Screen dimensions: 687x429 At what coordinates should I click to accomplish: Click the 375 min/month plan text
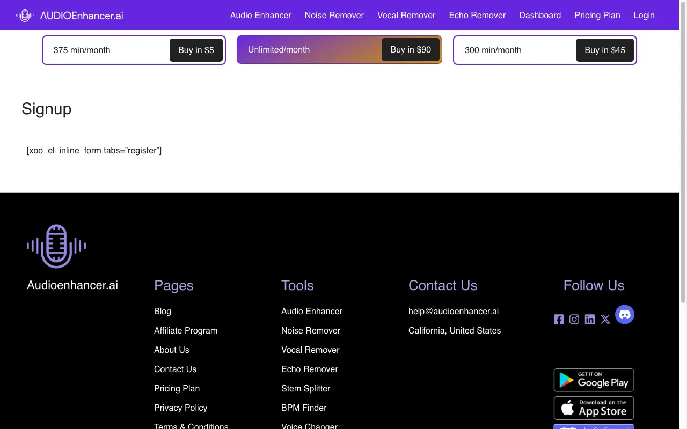82,50
